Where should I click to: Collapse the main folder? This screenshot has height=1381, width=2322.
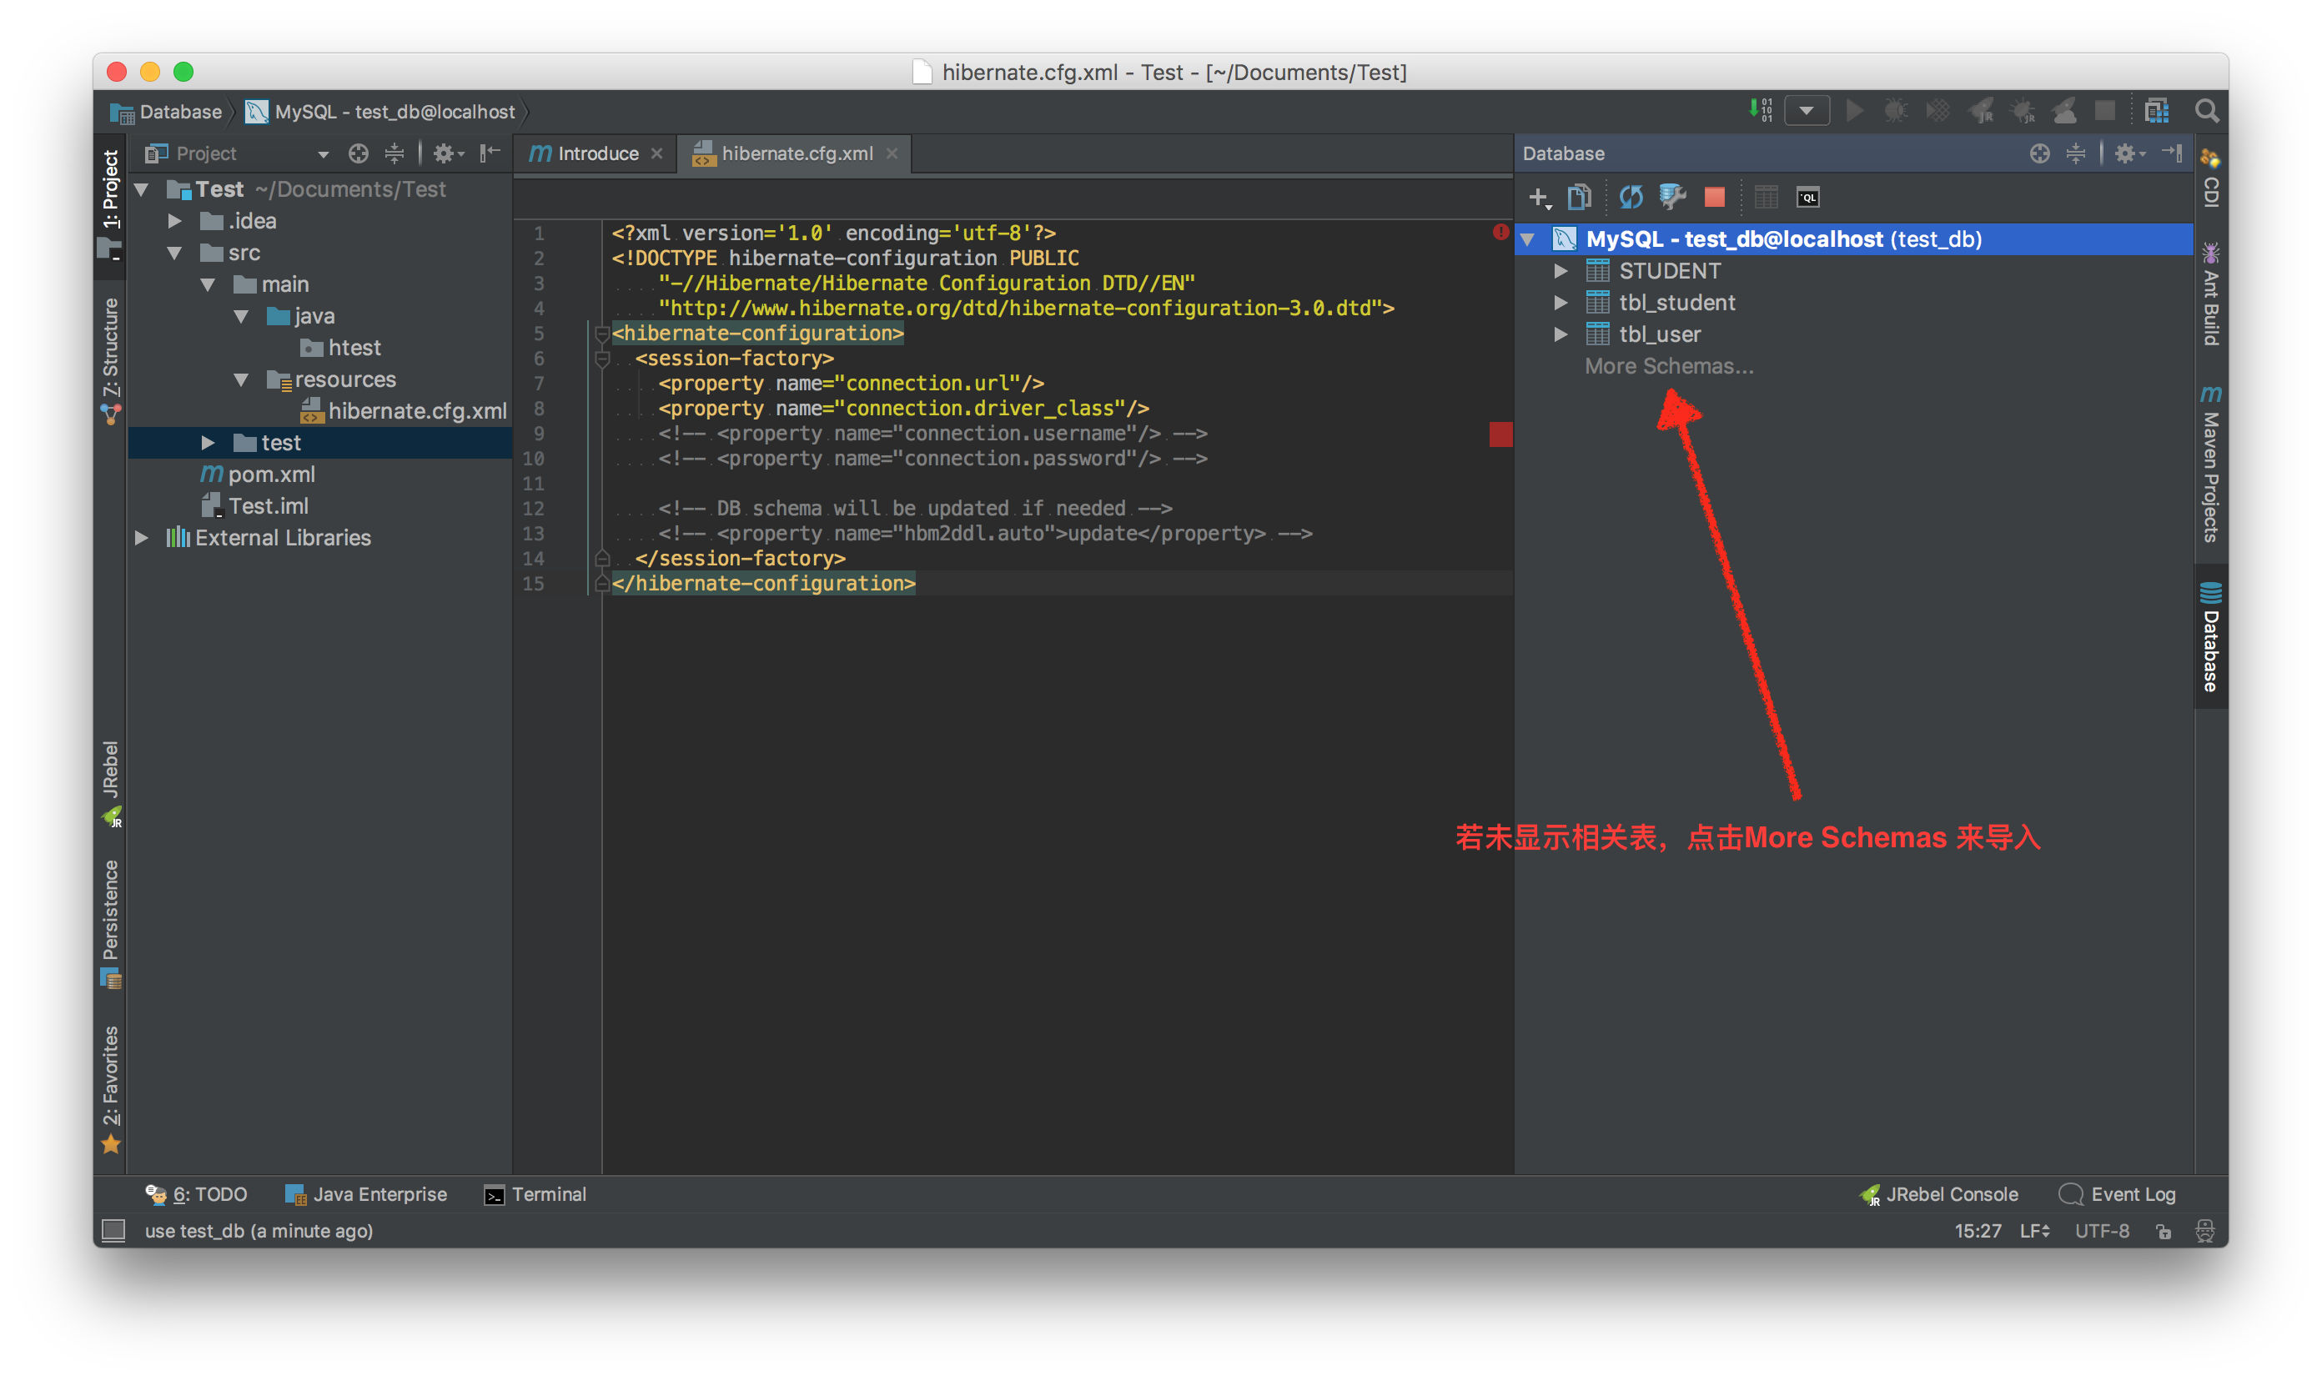pos(209,284)
